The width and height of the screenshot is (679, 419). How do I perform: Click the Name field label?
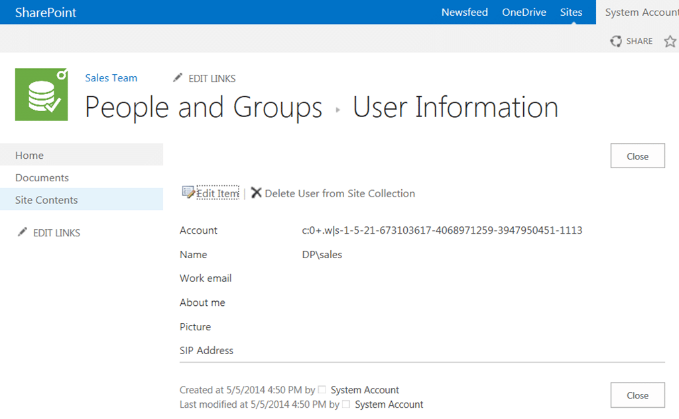(x=193, y=254)
